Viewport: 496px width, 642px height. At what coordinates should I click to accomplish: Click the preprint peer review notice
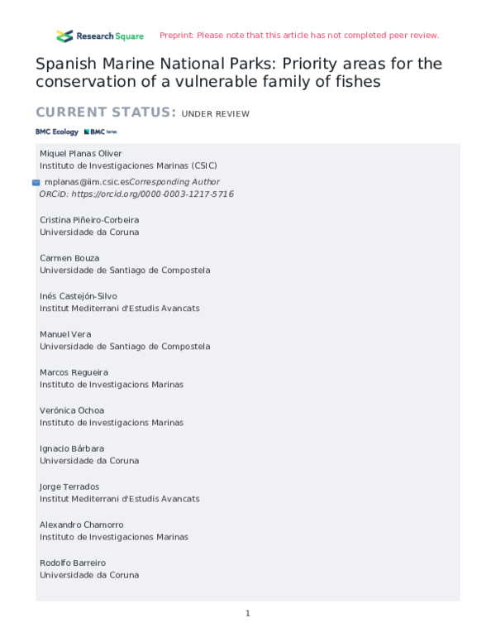298,36
